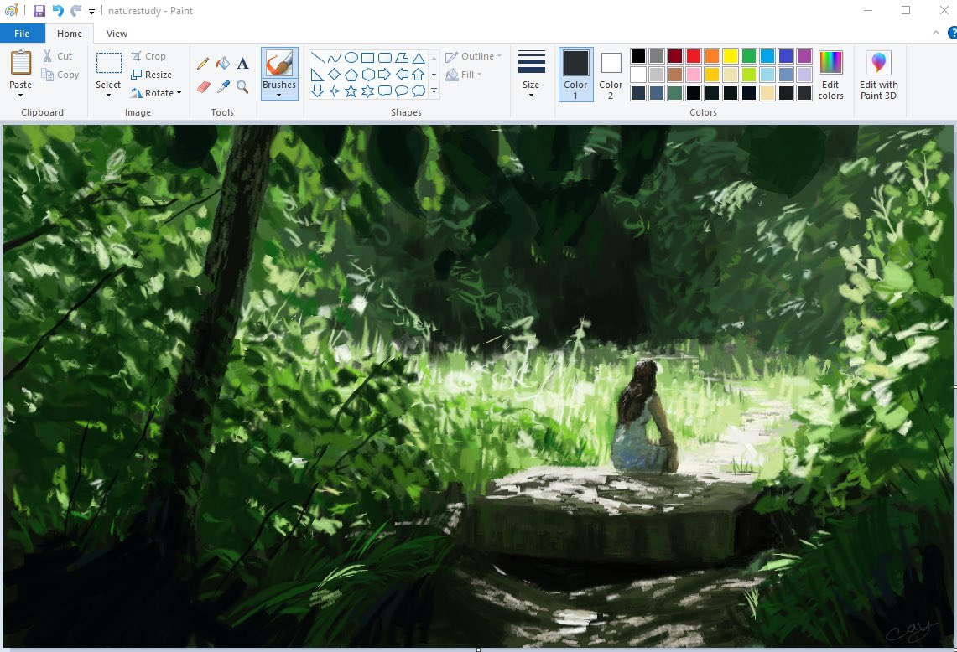Click the Redo arrow in title bar
The image size is (957, 652).
(75, 10)
